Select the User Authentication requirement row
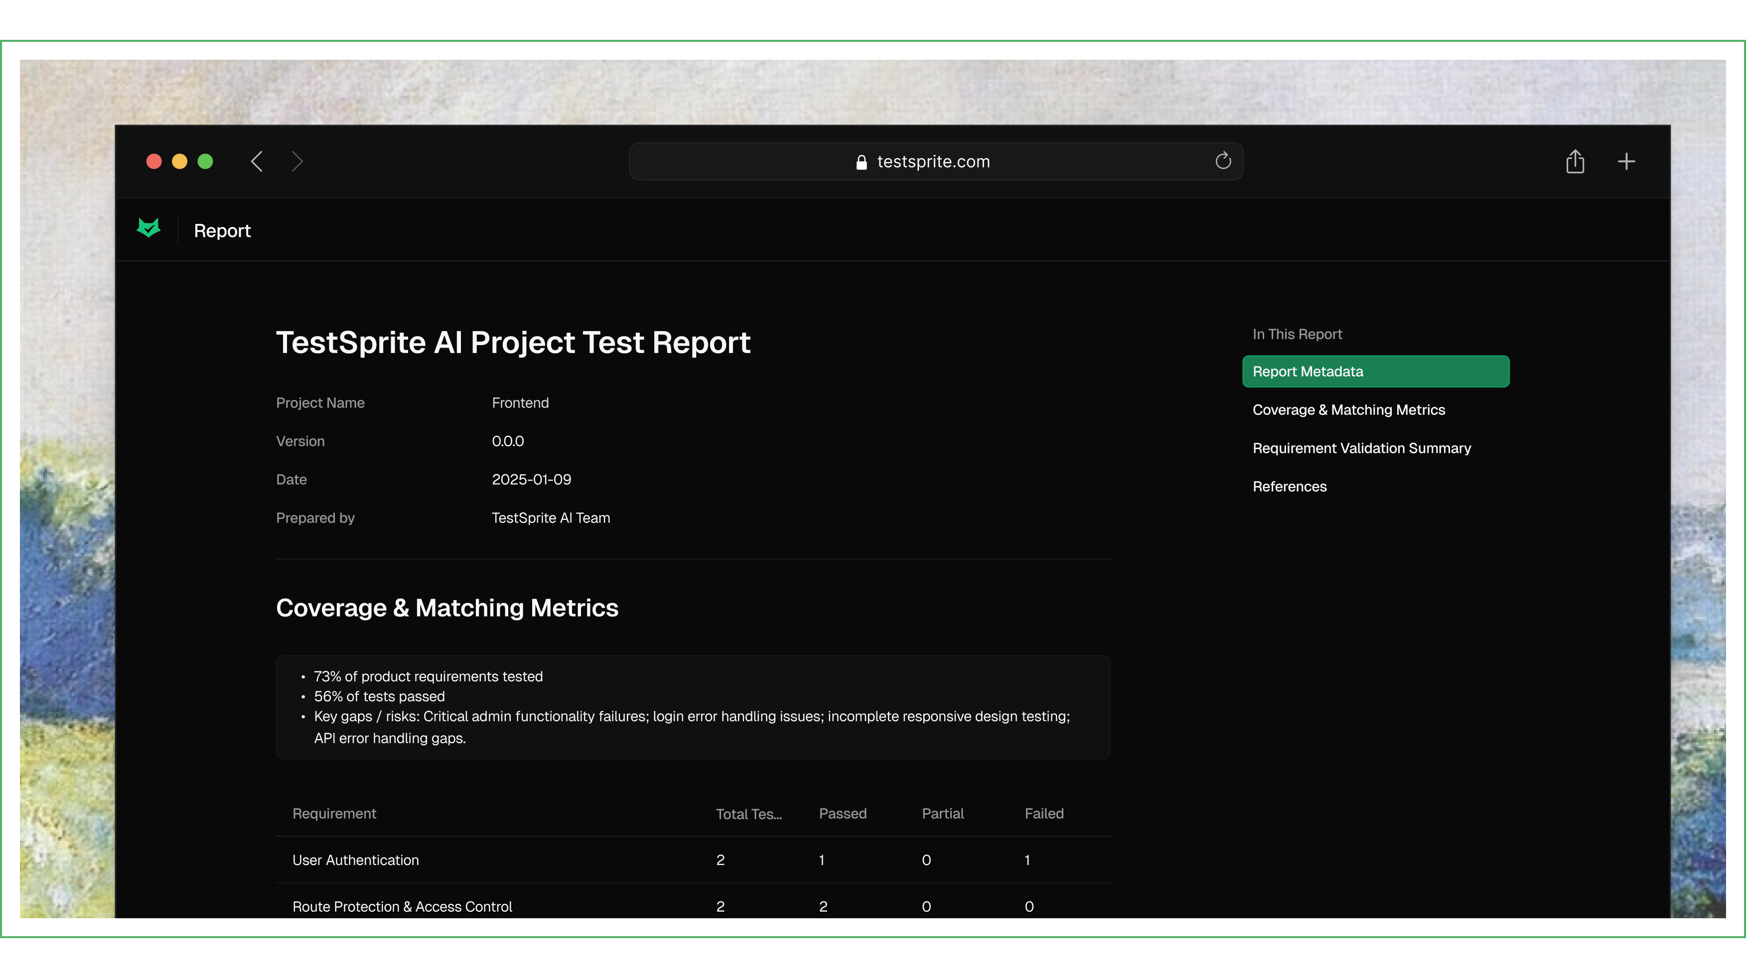This screenshot has width=1746, height=978. click(693, 860)
